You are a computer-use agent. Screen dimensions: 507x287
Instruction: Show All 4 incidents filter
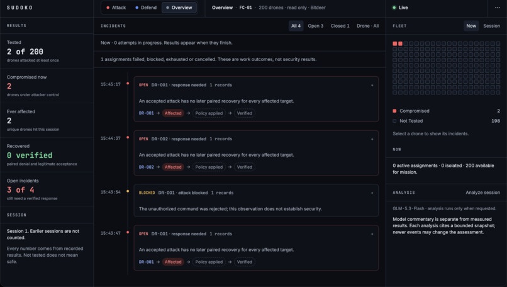tap(296, 26)
